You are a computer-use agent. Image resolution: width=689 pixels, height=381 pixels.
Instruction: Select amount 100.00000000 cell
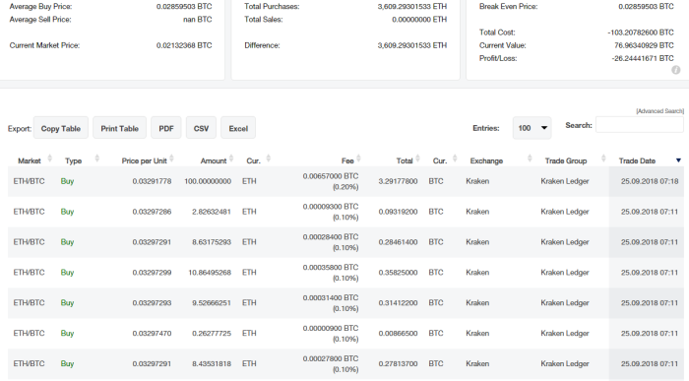tap(208, 181)
